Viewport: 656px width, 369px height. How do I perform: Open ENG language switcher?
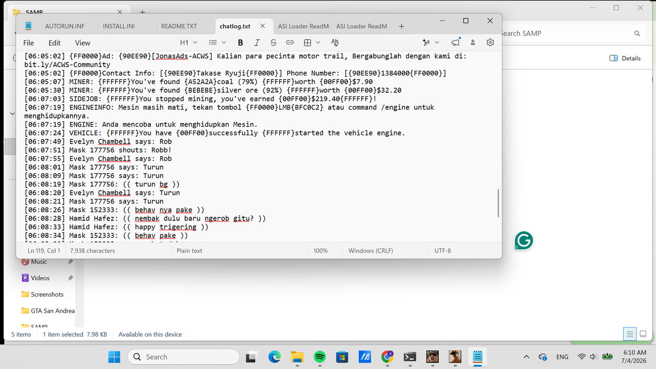562,357
